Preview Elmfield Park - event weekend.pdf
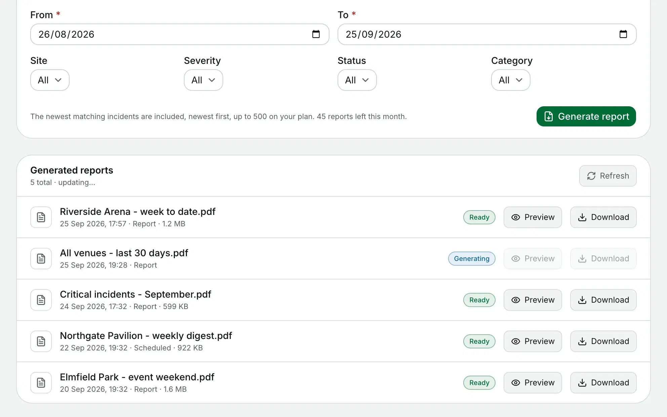The image size is (667, 417). click(533, 383)
